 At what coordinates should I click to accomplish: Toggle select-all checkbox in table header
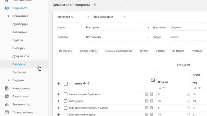pyautogui.click(x=66, y=84)
